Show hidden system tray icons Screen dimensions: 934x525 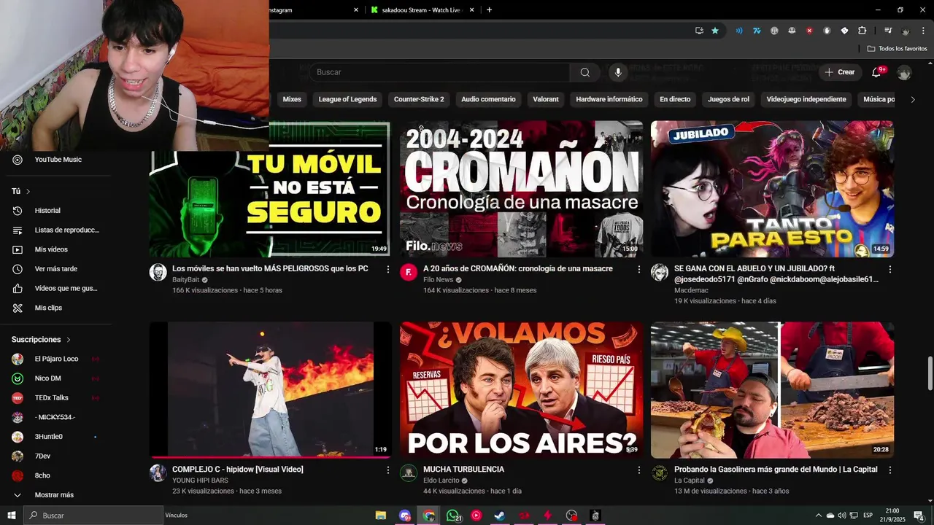click(x=818, y=516)
